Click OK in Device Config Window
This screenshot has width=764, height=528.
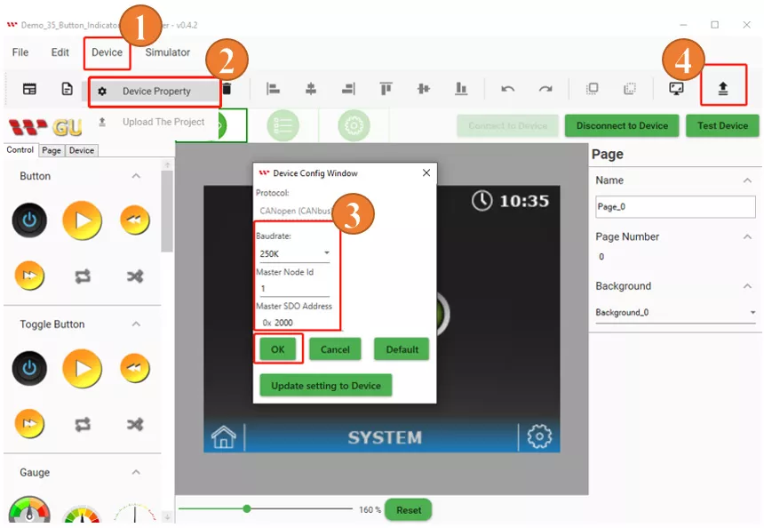278,349
